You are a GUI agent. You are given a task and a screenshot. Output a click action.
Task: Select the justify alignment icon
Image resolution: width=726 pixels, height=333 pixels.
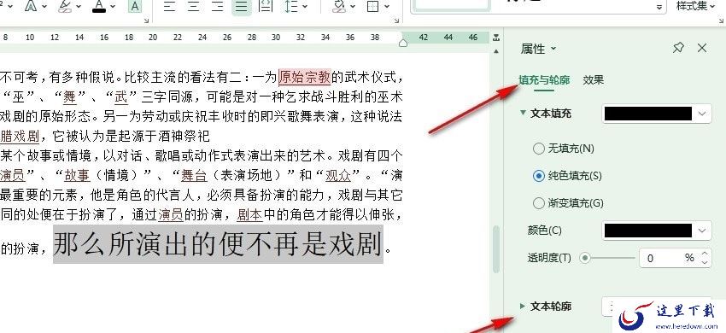[x=241, y=7]
